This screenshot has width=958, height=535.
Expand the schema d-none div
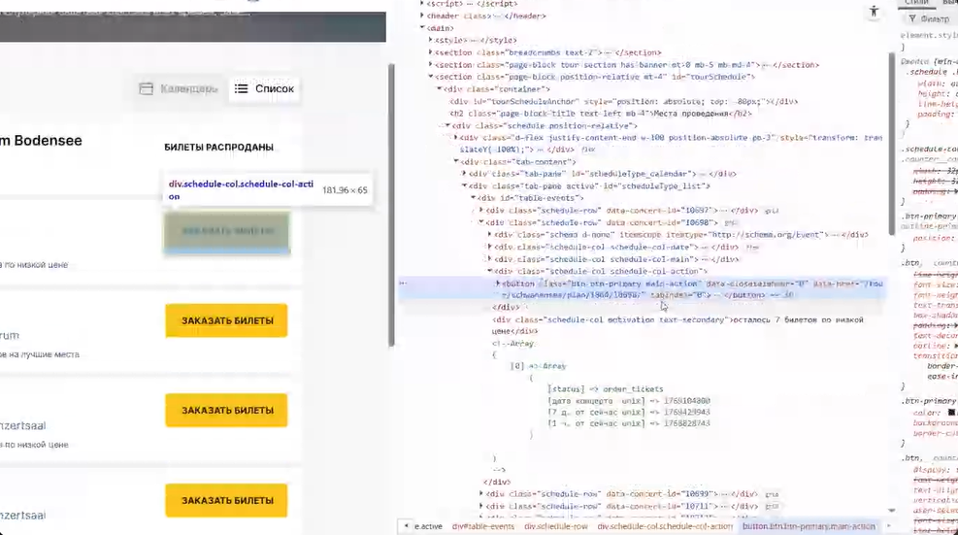click(x=490, y=235)
